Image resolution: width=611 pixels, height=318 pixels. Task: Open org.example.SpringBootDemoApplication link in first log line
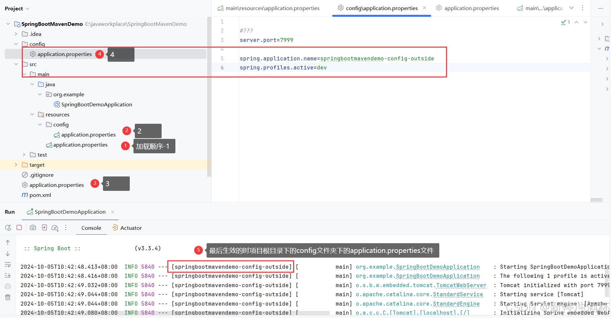pos(418,267)
